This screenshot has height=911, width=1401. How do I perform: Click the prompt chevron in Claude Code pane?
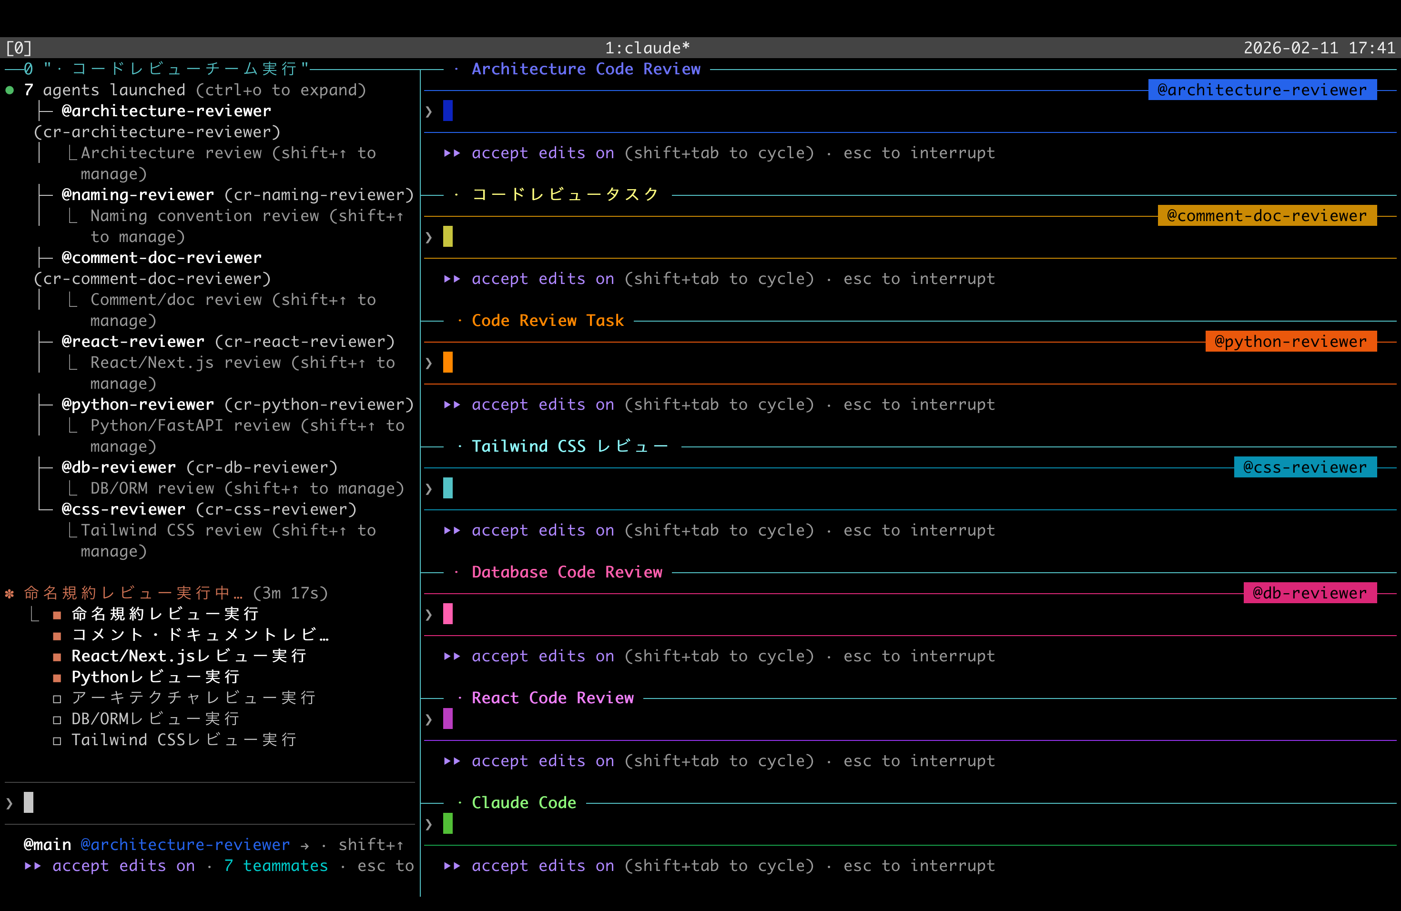coord(429,824)
